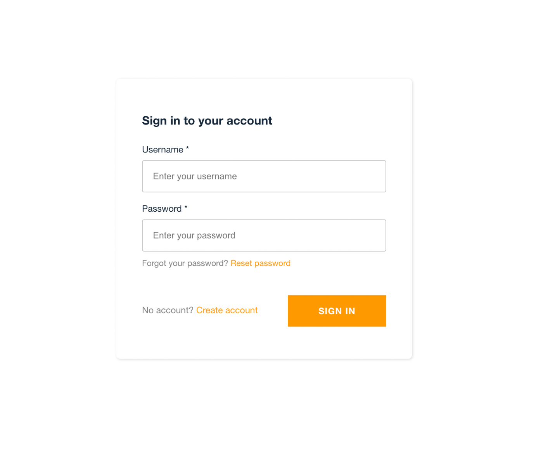Open the Reset password link
This screenshot has height=451, width=543.
(x=260, y=263)
